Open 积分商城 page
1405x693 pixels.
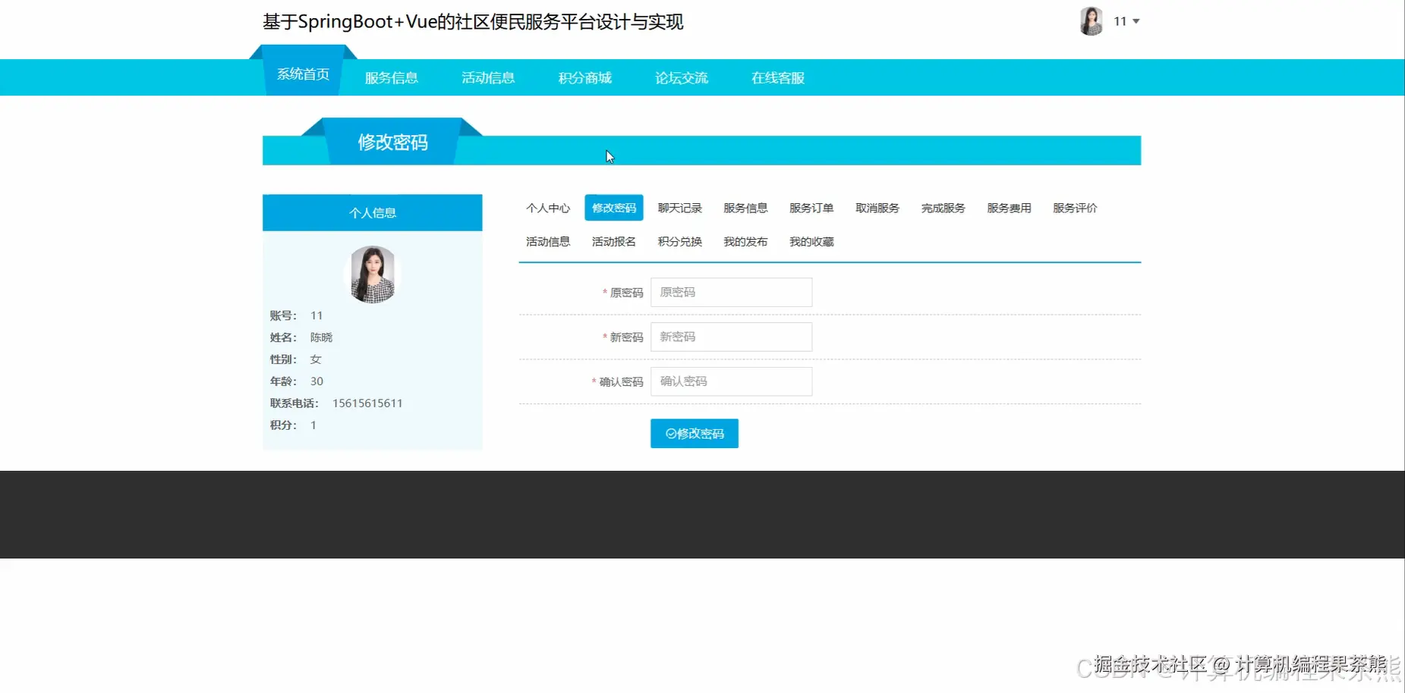point(584,77)
